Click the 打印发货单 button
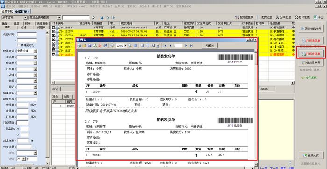Image resolution: width=327 pixels, height=169 pixels. [x=311, y=54]
